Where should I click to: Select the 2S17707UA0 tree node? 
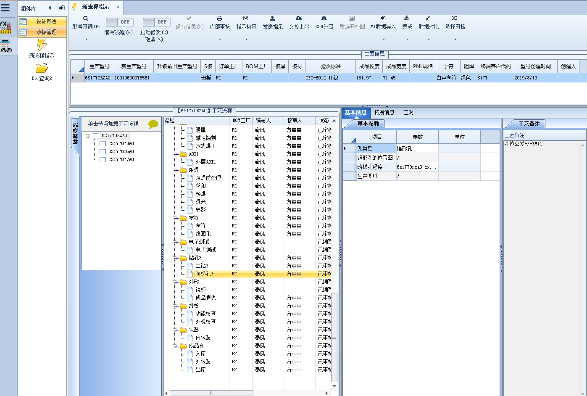pyautogui.click(x=121, y=144)
